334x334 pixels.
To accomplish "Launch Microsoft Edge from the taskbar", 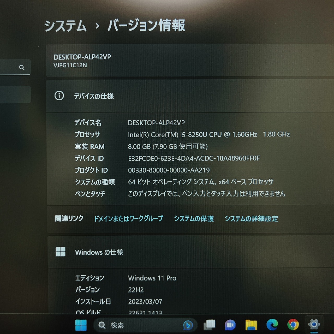I will pyautogui.click(x=272, y=325).
